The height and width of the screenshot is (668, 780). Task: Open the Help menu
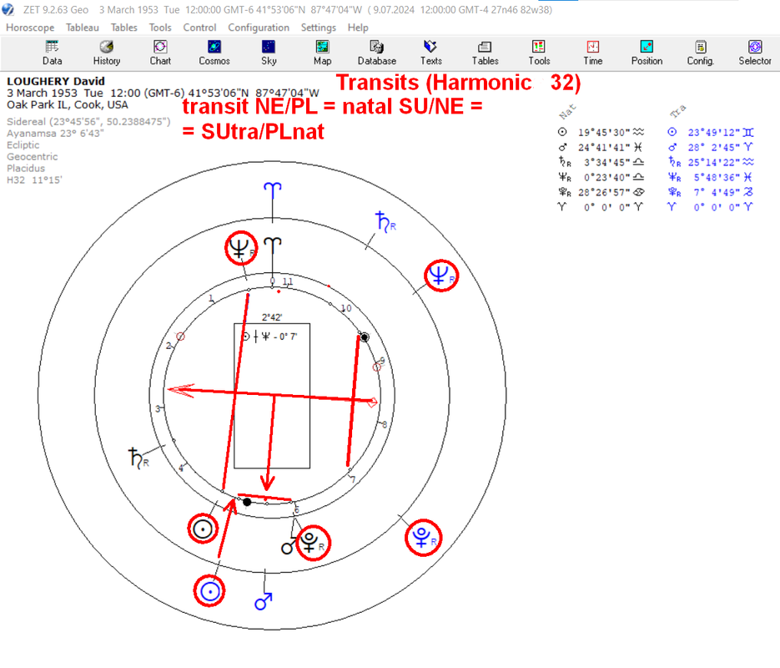(358, 28)
